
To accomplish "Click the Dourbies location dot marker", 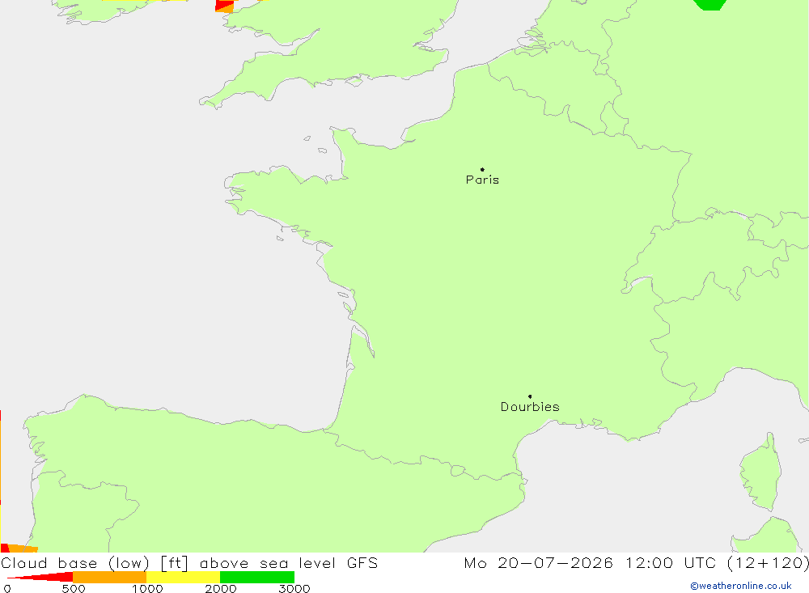I will coord(530,396).
